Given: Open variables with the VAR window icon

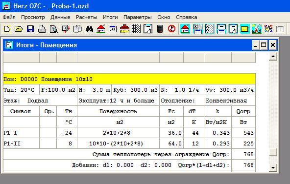Looking at the screenshot, I should pos(113,29).
